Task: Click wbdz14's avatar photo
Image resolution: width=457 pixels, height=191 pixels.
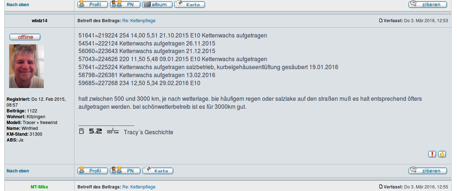Action: (26, 66)
